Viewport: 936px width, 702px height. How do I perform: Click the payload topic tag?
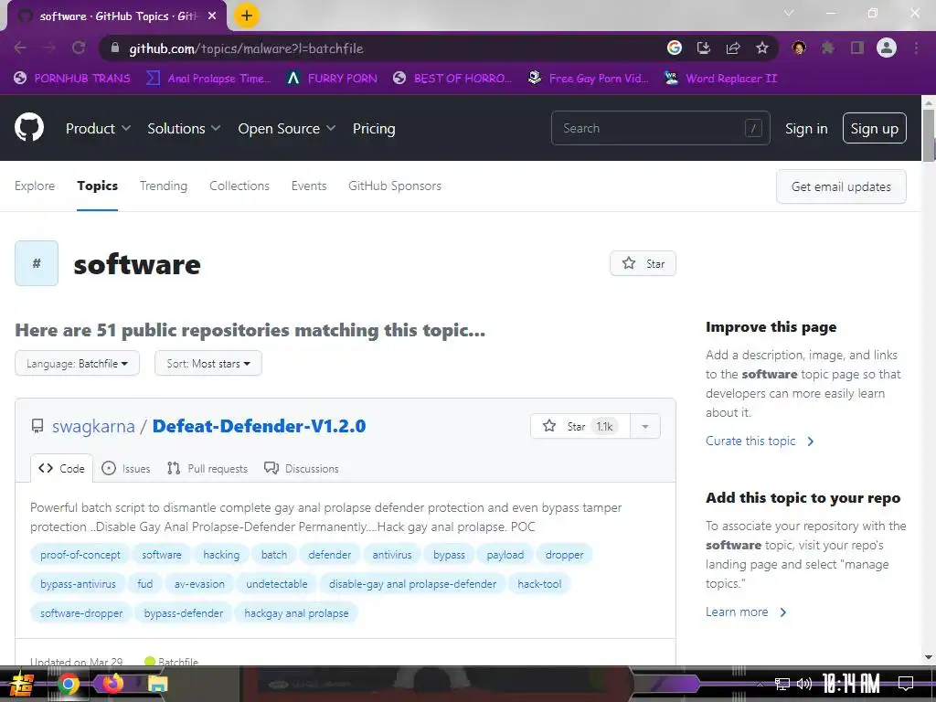(505, 555)
